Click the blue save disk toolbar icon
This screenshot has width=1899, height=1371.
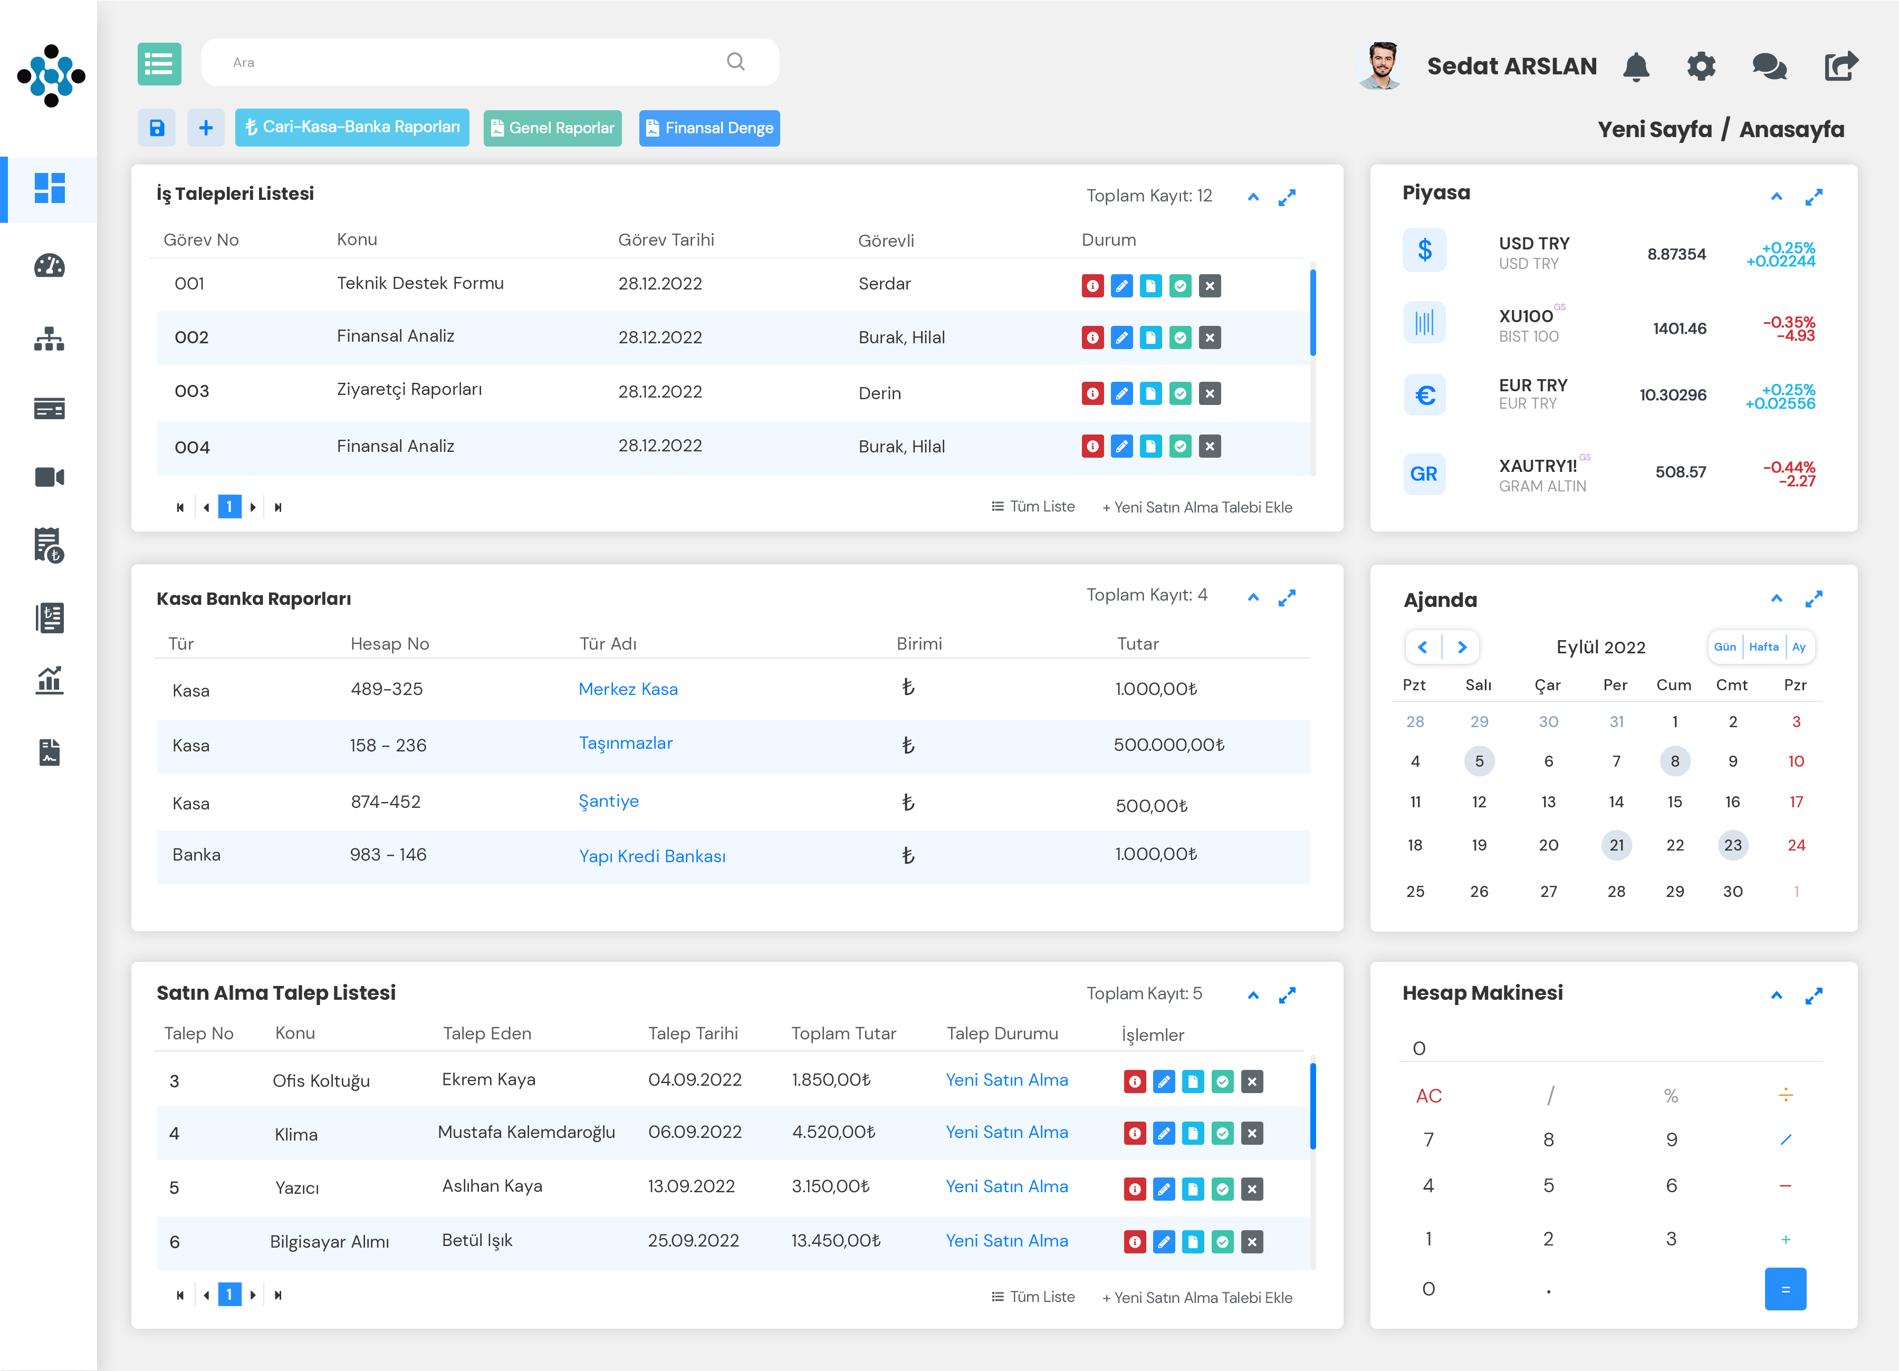(x=157, y=128)
